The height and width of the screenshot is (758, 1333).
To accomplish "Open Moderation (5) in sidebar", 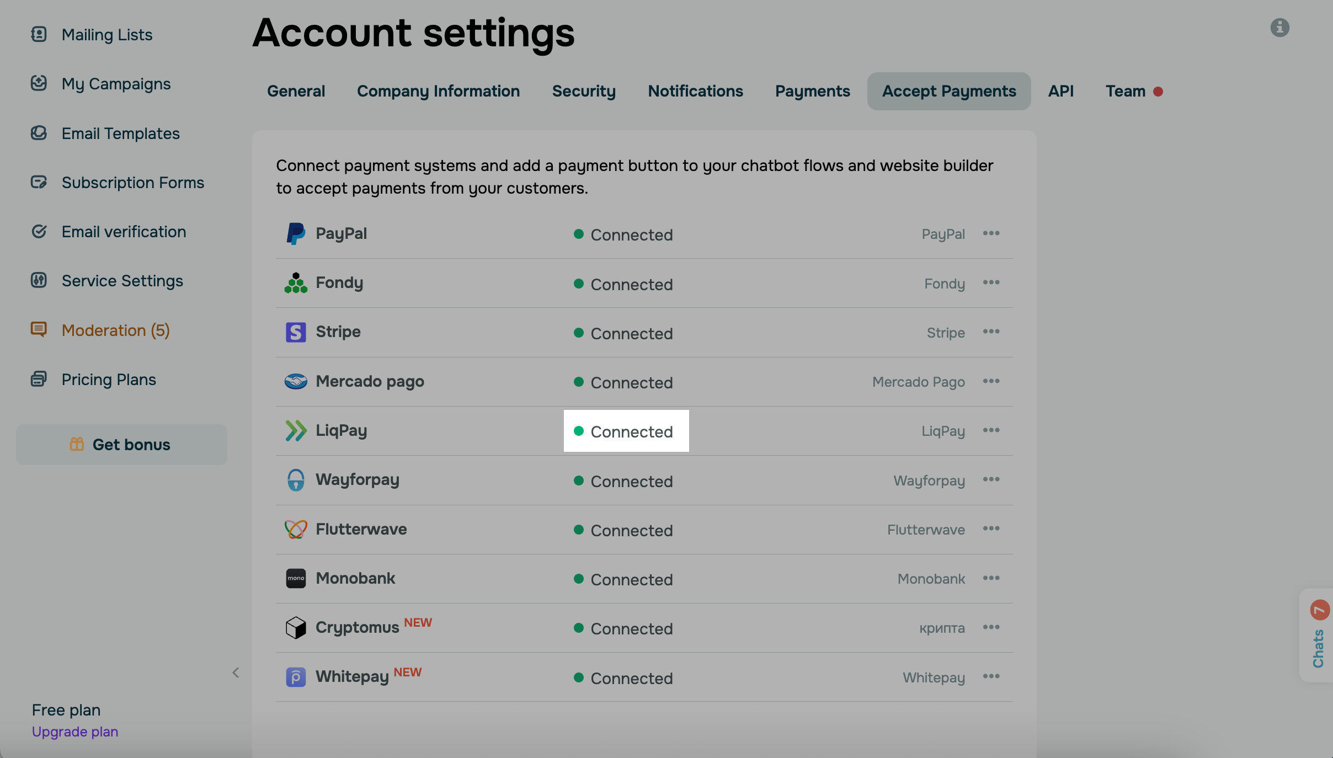I will pyautogui.click(x=116, y=330).
